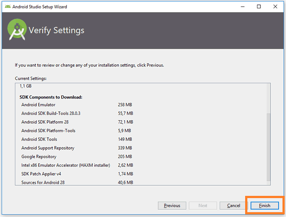The width and height of the screenshot is (286, 217).
Task: Minimize the Setup Wizard window
Action: pyautogui.click(x=243, y=7)
